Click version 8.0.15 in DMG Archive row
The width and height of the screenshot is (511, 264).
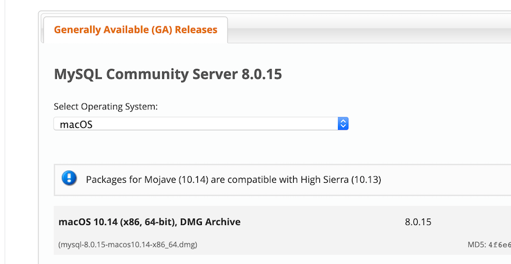pos(418,222)
